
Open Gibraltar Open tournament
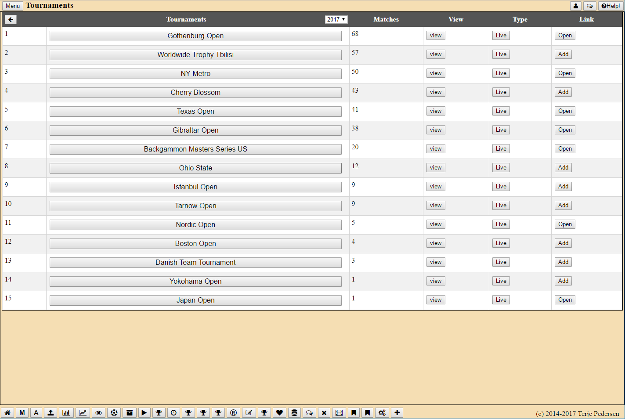click(195, 130)
